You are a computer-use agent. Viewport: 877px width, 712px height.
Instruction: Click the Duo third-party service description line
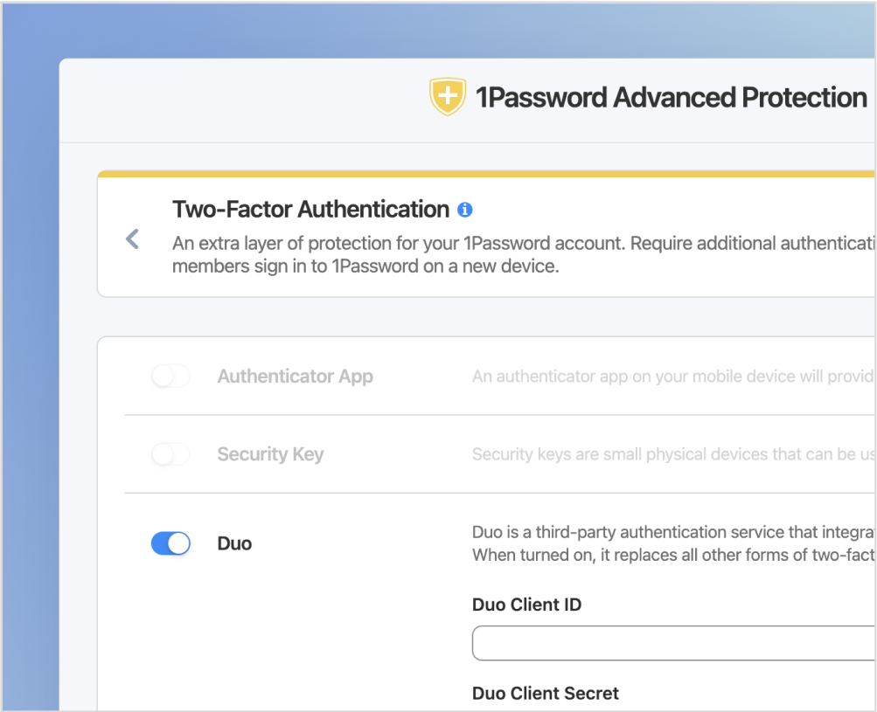(673, 532)
